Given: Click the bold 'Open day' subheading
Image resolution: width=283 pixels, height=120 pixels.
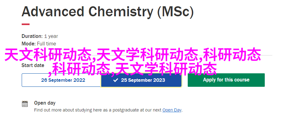Looking at the screenshot, I should pyautogui.click(x=45, y=103).
